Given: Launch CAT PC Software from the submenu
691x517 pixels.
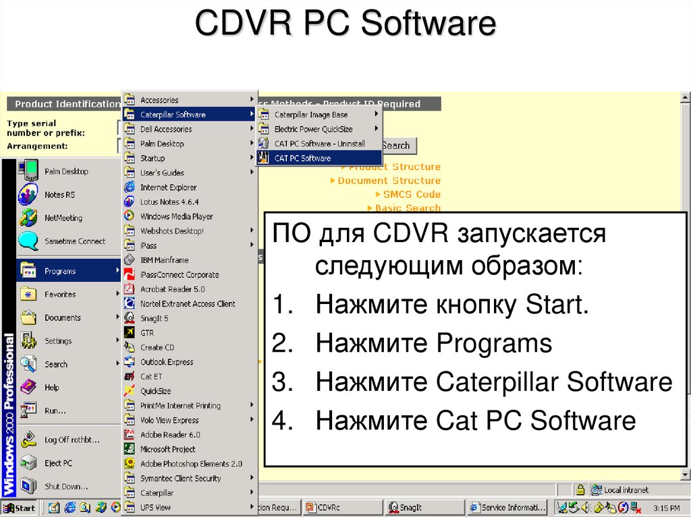Looking at the screenshot, I should (x=319, y=158).
